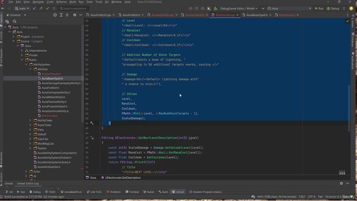Click search magnifier in Solution panel
The image size is (357, 201).
pos(15,21)
